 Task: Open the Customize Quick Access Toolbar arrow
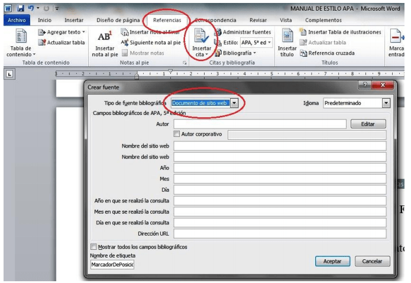(57, 9)
